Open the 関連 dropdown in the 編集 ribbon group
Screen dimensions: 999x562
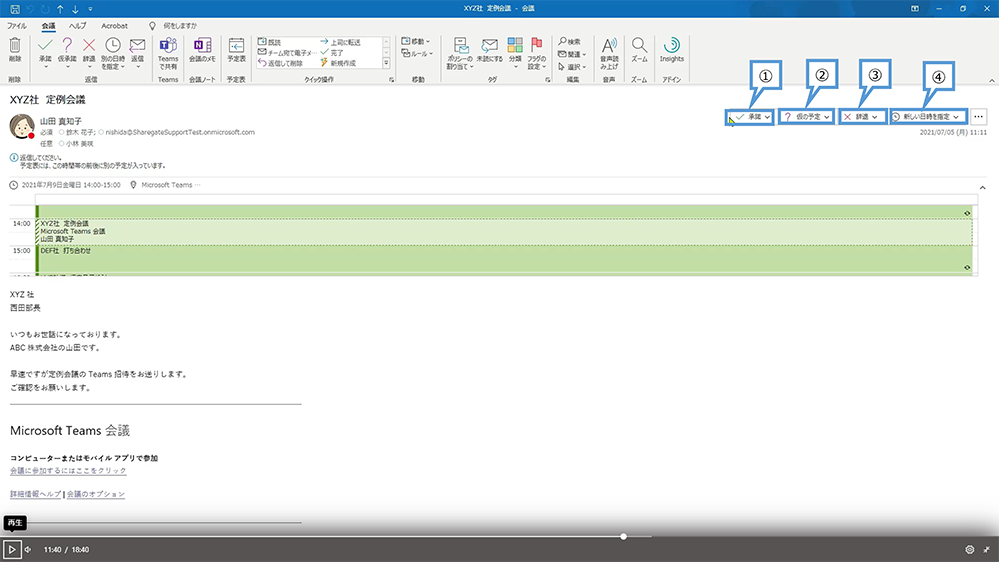click(572, 54)
